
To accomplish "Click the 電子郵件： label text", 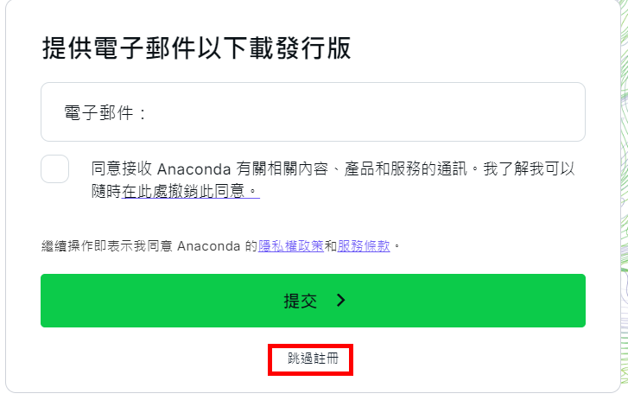I will pos(105,113).
